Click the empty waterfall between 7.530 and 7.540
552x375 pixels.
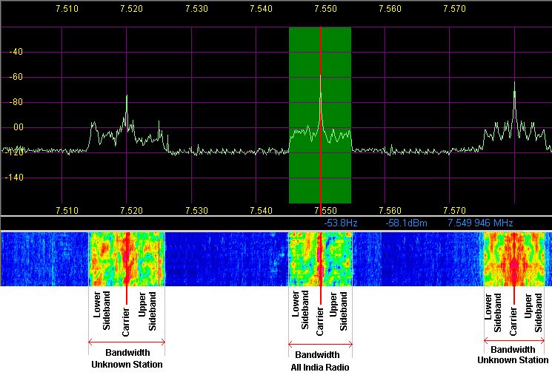(226, 259)
